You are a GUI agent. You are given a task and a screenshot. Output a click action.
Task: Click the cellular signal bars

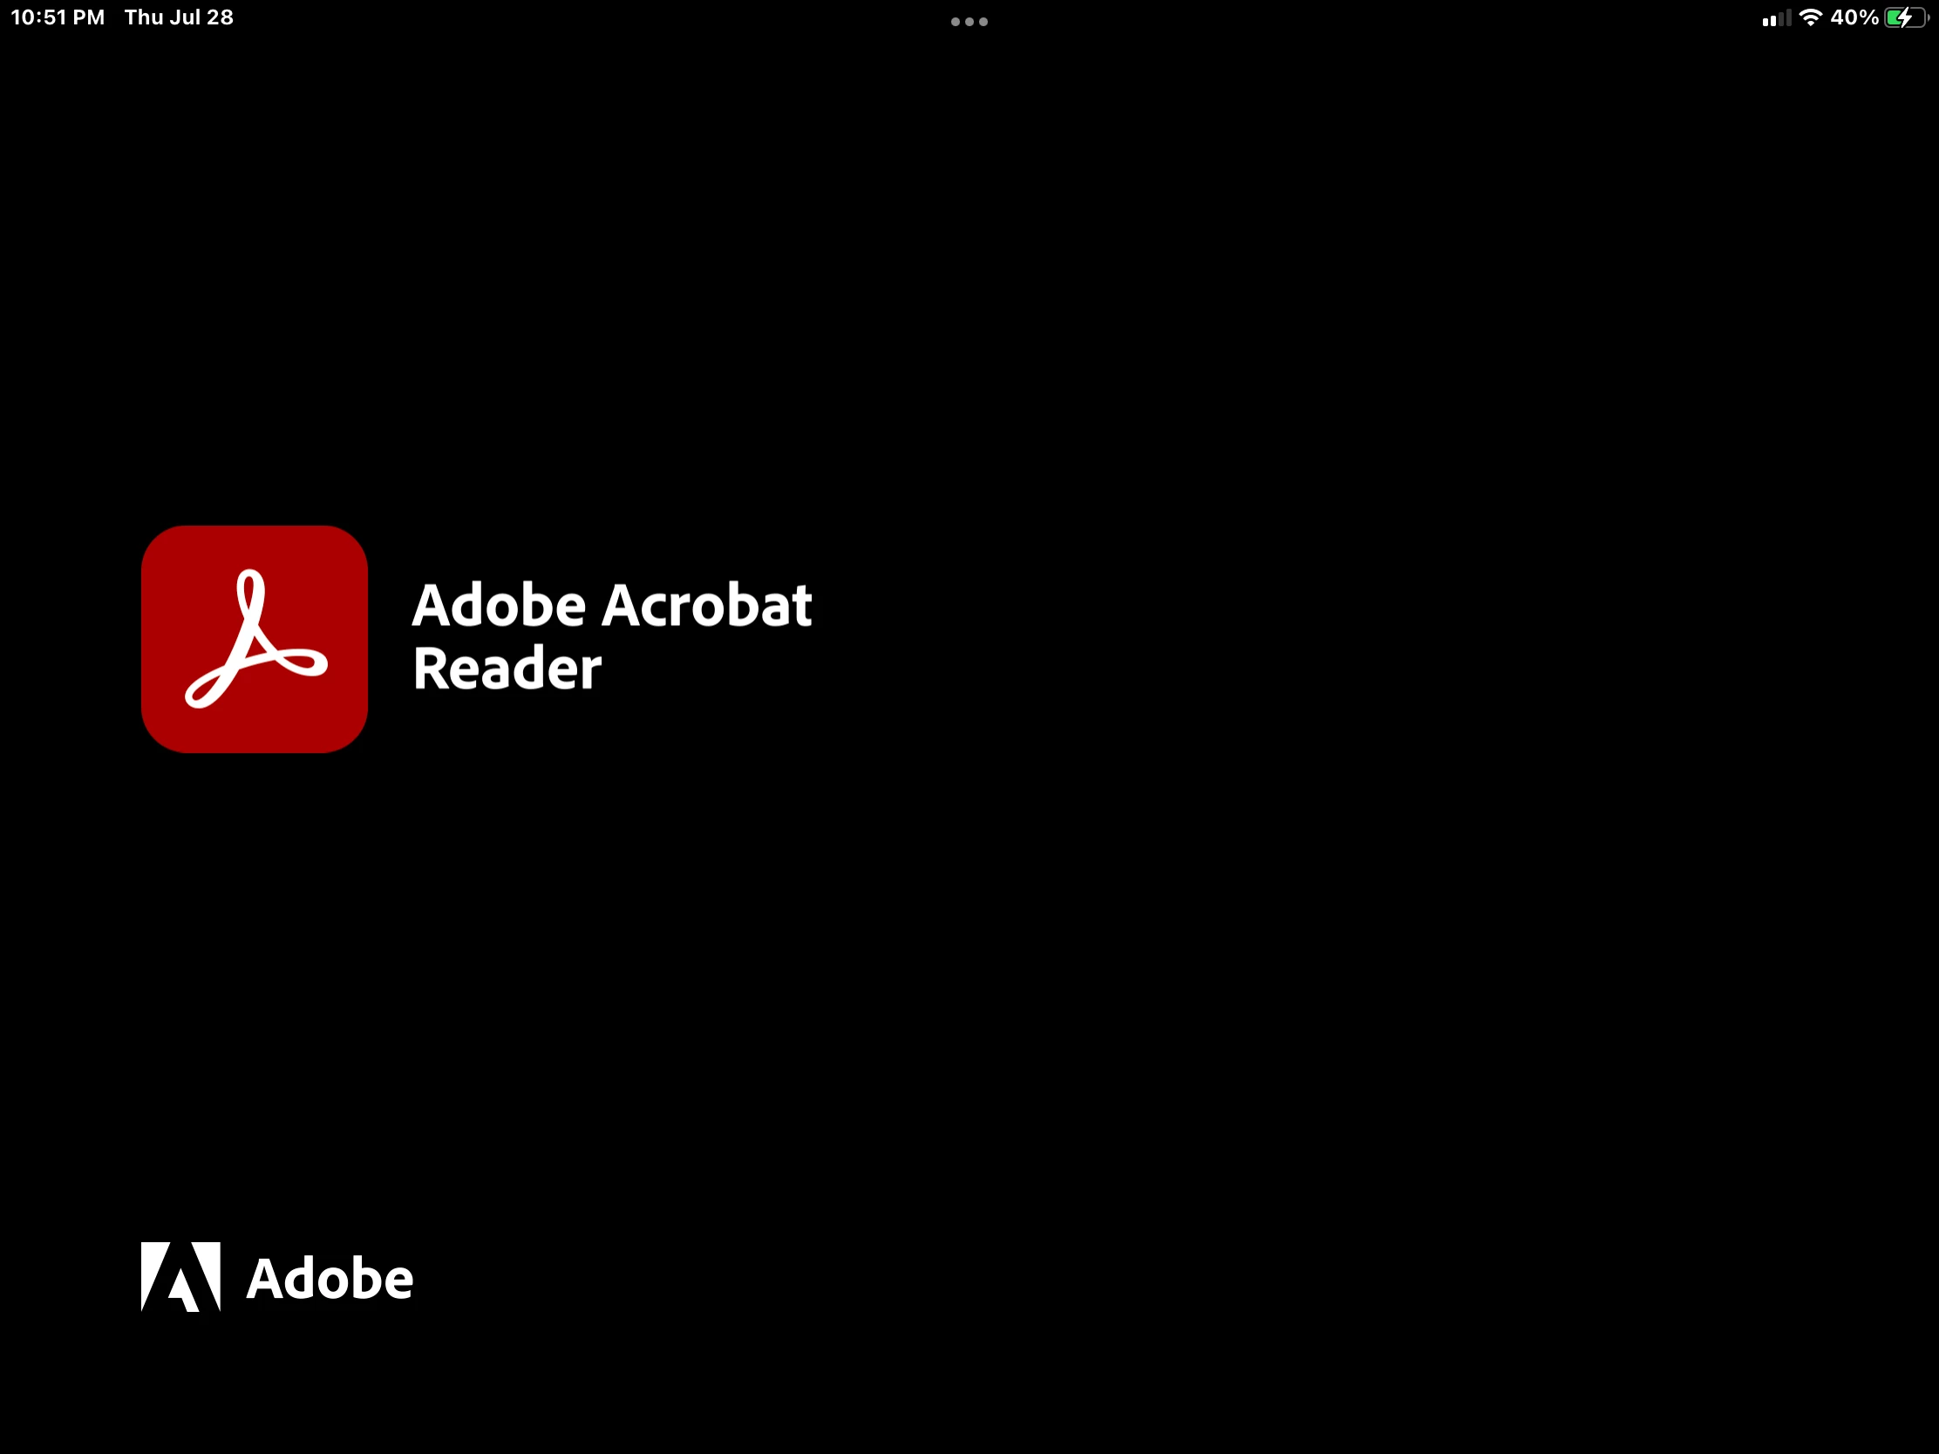1776,18
